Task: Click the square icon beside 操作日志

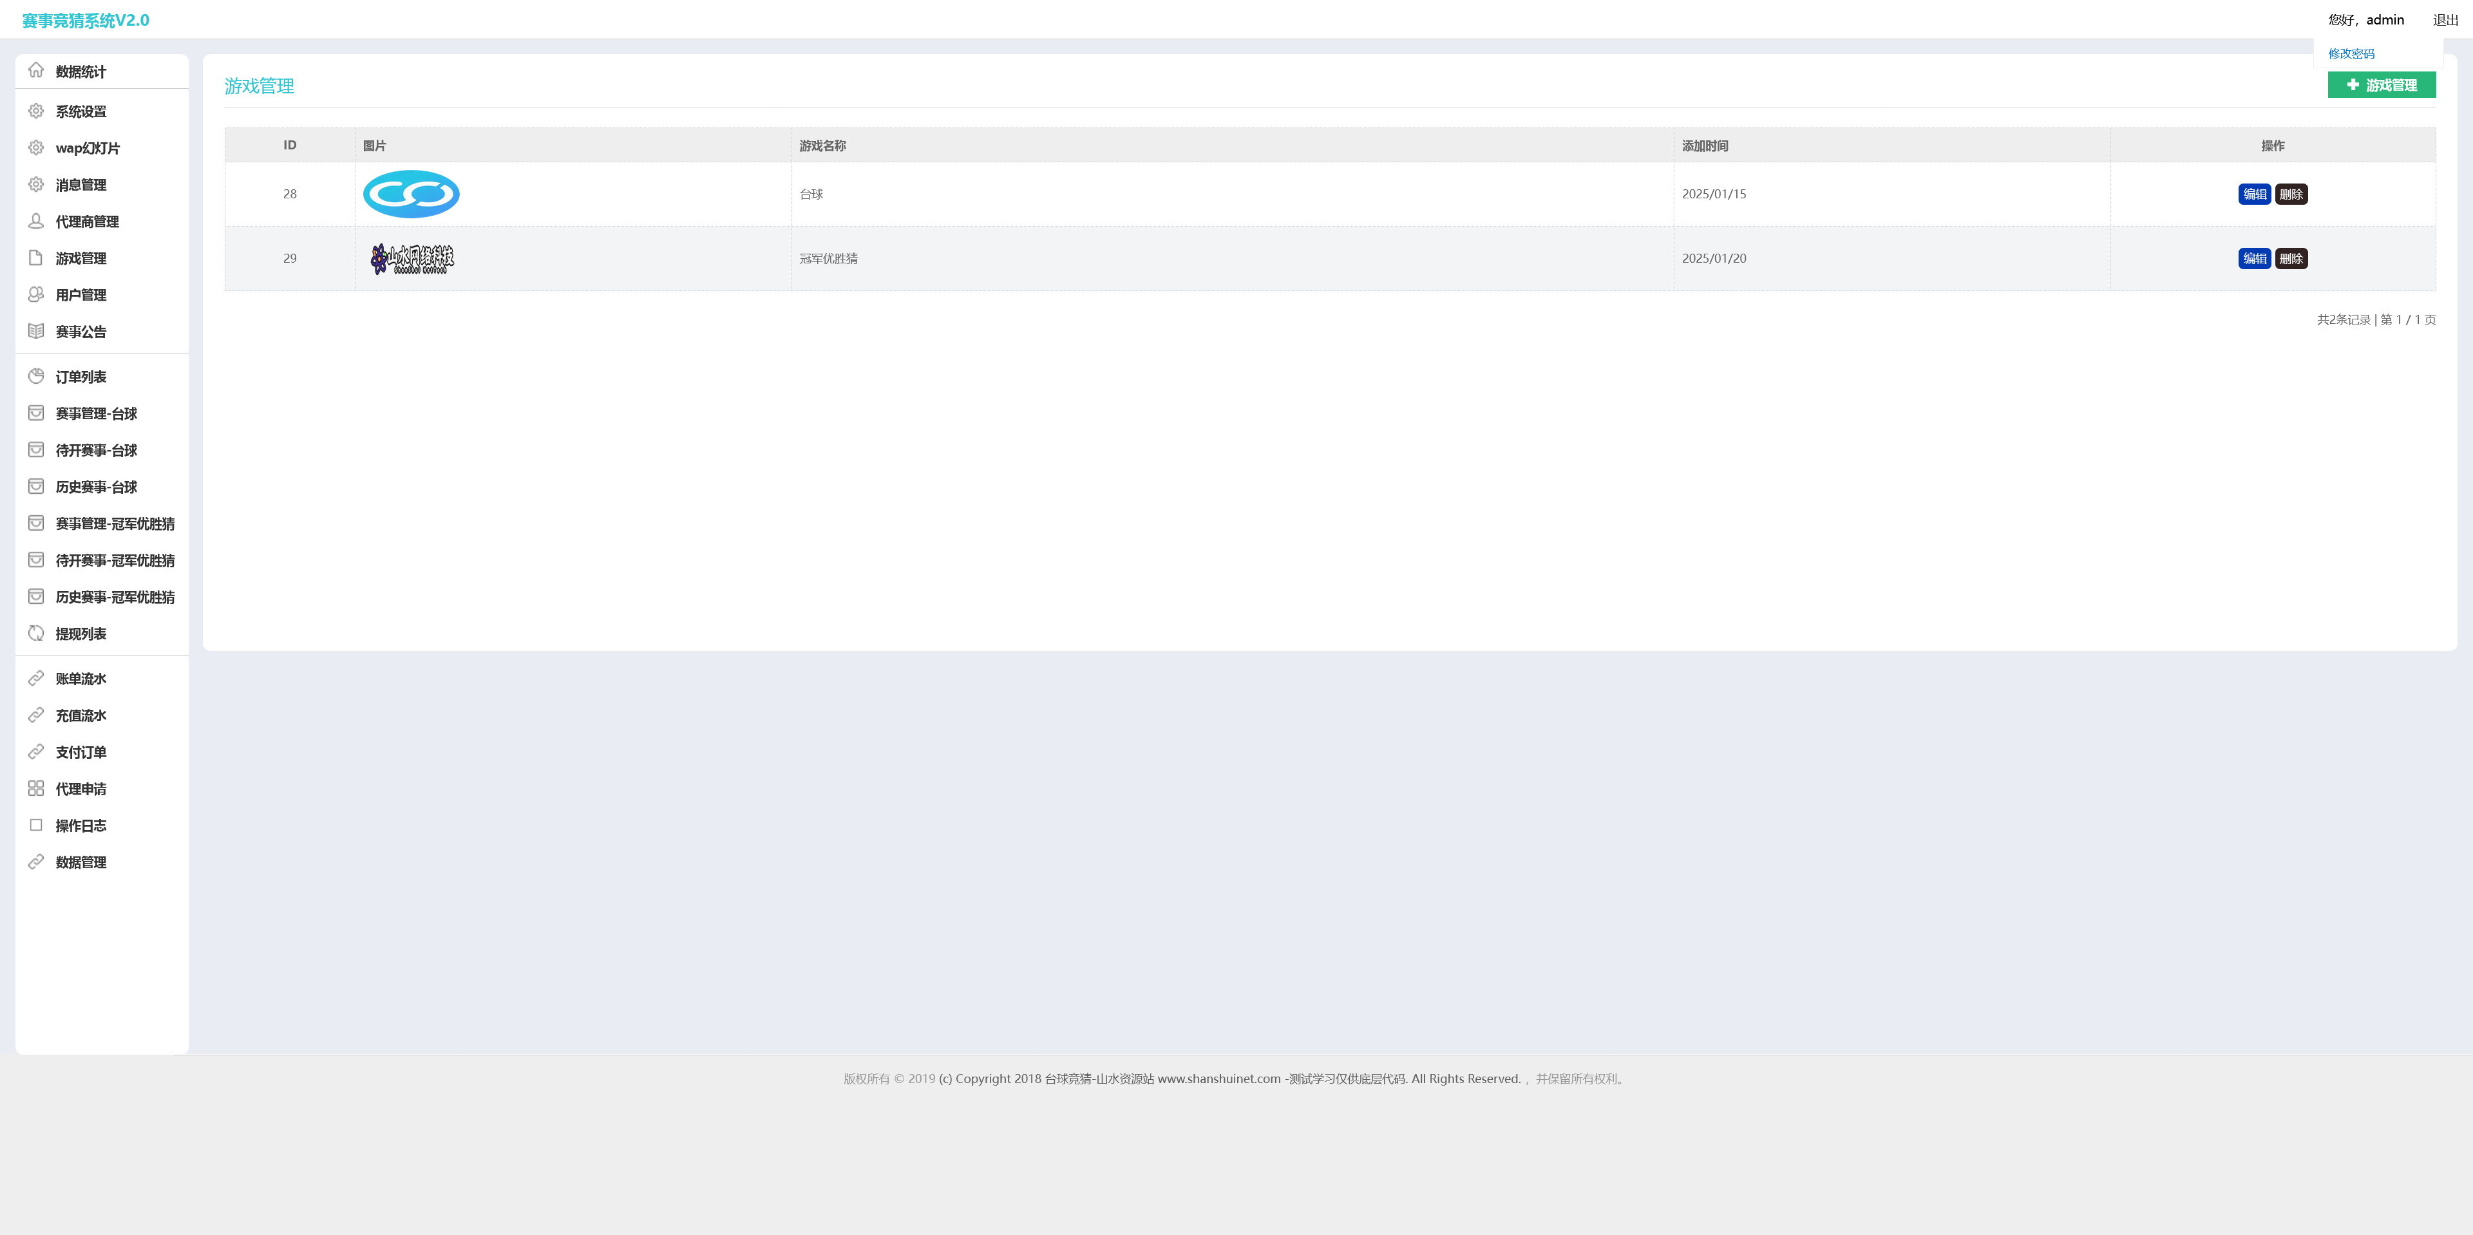Action: coord(35,825)
